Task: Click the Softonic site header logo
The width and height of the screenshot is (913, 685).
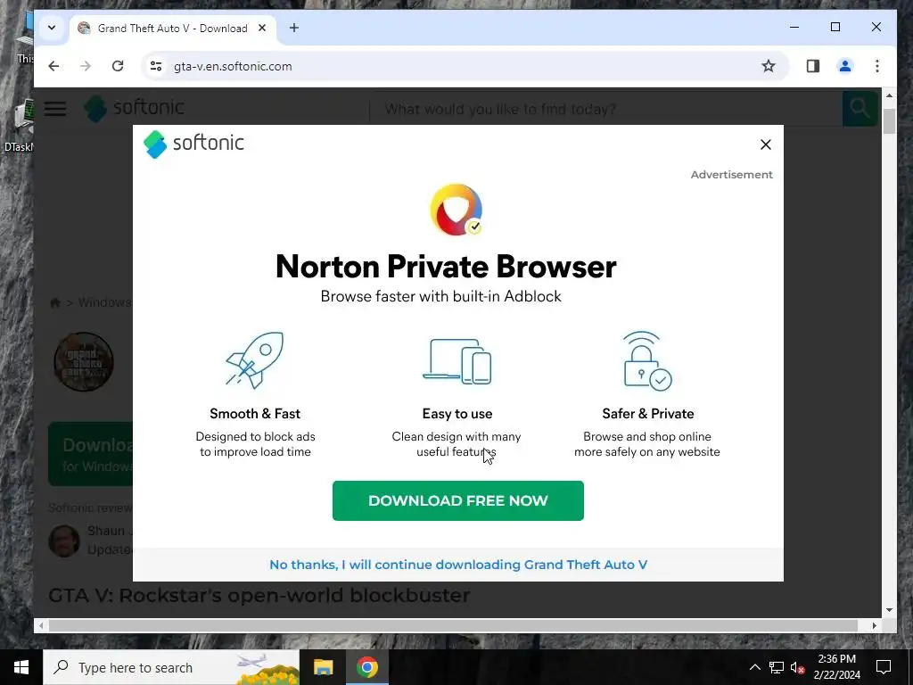Action: point(134,108)
